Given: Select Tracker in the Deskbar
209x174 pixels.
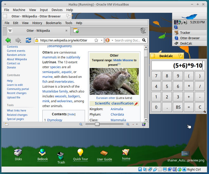Looking at the screenshot, I should (189, 33).
